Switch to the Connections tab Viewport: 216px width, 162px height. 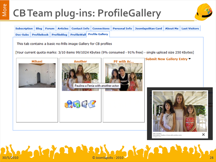tap(101, 28)
